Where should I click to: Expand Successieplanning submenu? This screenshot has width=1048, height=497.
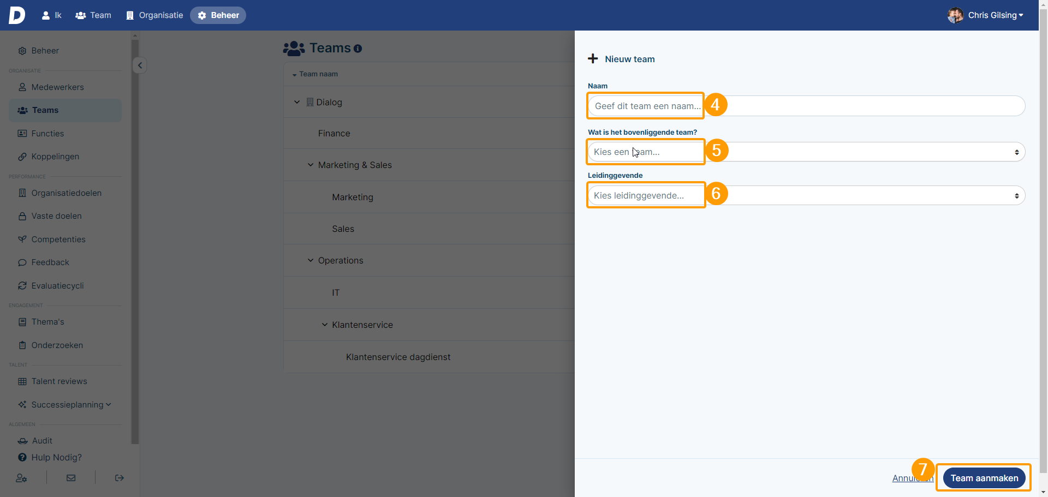tap(71, 405)
